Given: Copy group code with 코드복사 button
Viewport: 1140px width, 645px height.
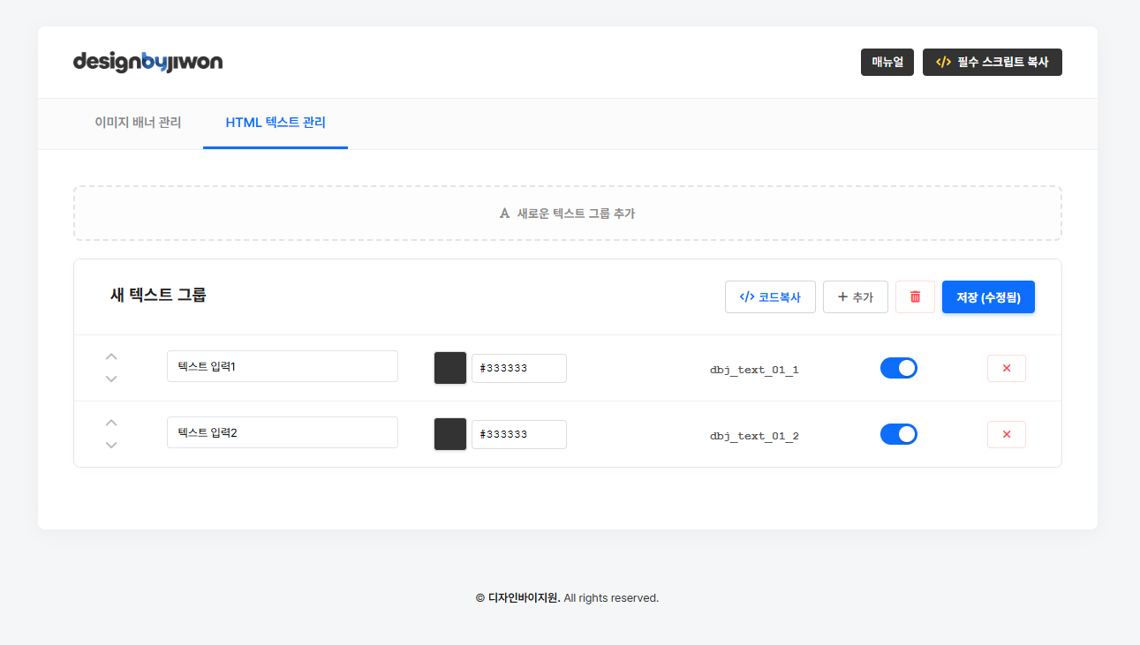Looking at the screenshot, I should pos(770,297).
